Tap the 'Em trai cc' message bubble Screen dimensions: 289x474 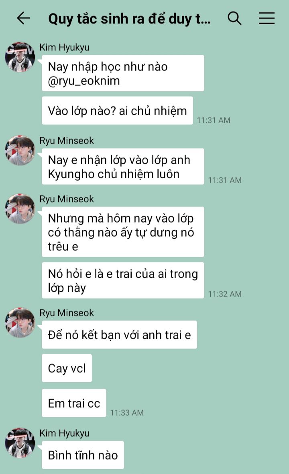click(74, 403)
